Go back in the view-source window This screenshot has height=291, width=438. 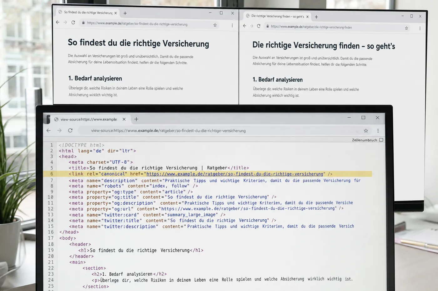(48, 130)
